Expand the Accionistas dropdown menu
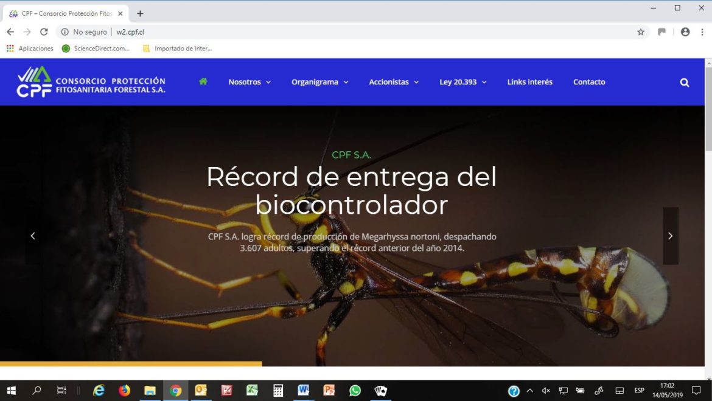The width and height of the screenshot is (712, 401). coord(394,82)
